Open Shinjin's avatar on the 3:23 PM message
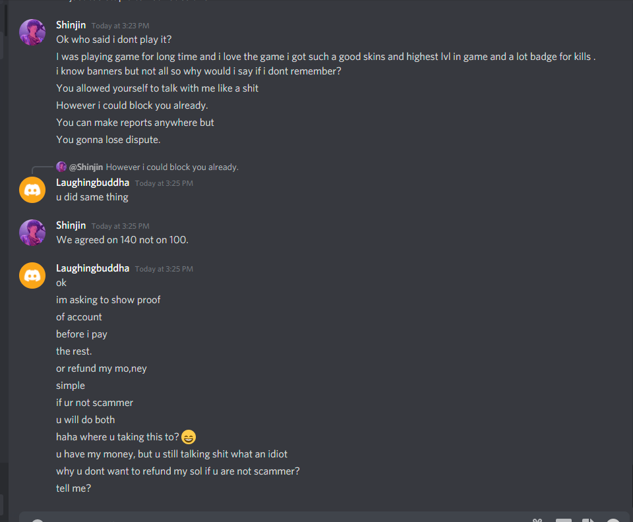The width and height of the screenshot is (633, 522). (x=32, y=32)
